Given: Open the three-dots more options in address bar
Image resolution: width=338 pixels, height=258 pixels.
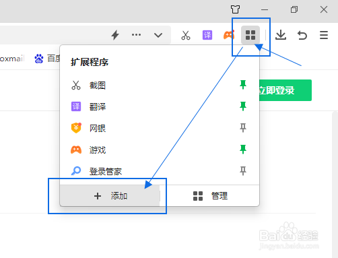Looking at the screenshot, I should [136, 35].
